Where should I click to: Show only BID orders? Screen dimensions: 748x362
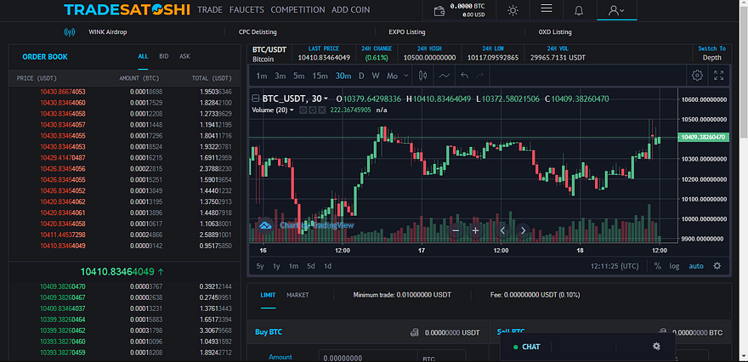tap(163, 56)
